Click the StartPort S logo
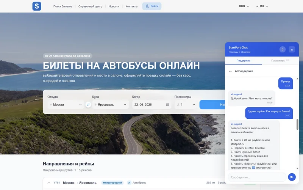The image size is (303, 190). click(37, 6)
